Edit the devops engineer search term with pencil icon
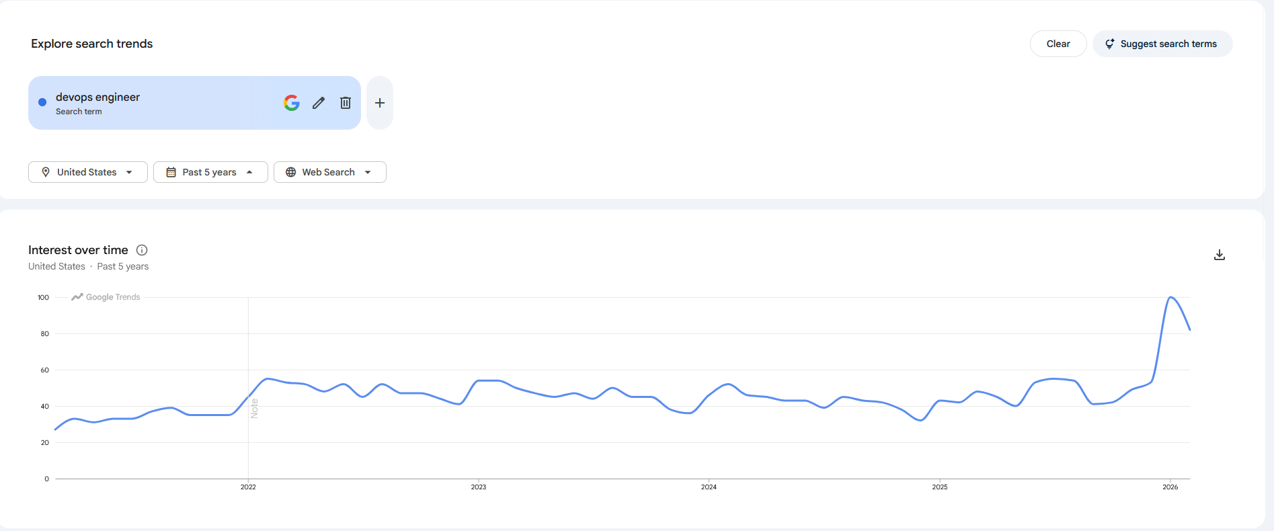The height and width of the screenshot is (531, 1274). click(319, 103)
